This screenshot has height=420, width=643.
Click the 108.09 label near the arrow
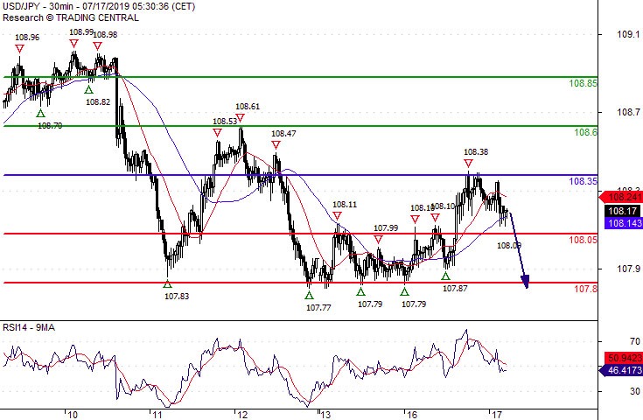pyautogui.click(x=509, y=245)
